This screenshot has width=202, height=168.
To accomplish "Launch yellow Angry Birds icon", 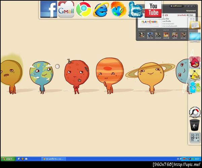I will pos(195,75).
